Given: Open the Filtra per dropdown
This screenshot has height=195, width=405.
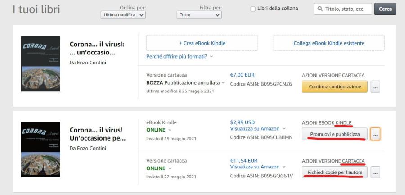Looking at the screenshot, I should (199, 15).
